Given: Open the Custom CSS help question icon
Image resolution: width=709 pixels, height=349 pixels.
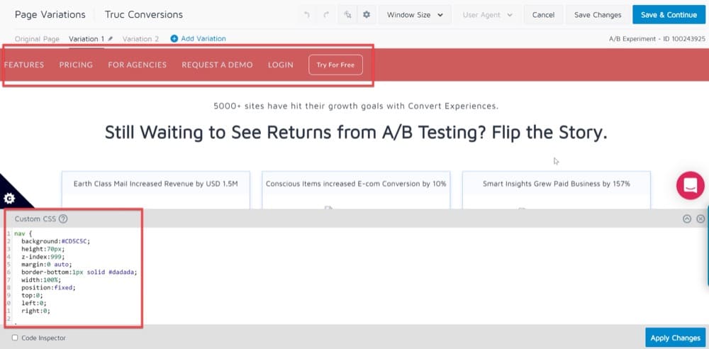Looking at the screenshot, I should click(x=63, y=219).
